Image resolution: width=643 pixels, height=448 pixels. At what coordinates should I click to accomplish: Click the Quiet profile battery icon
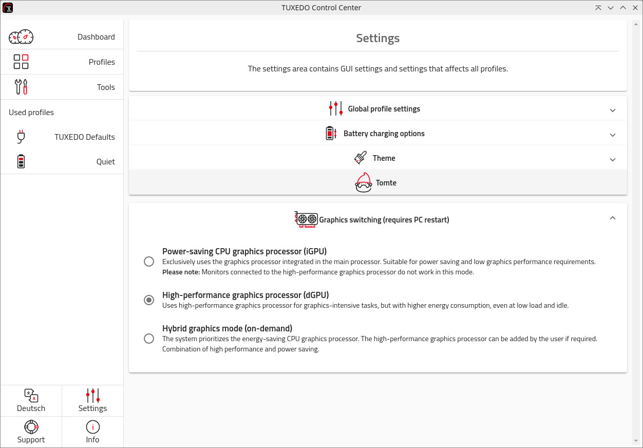click(x=21, y=161)
